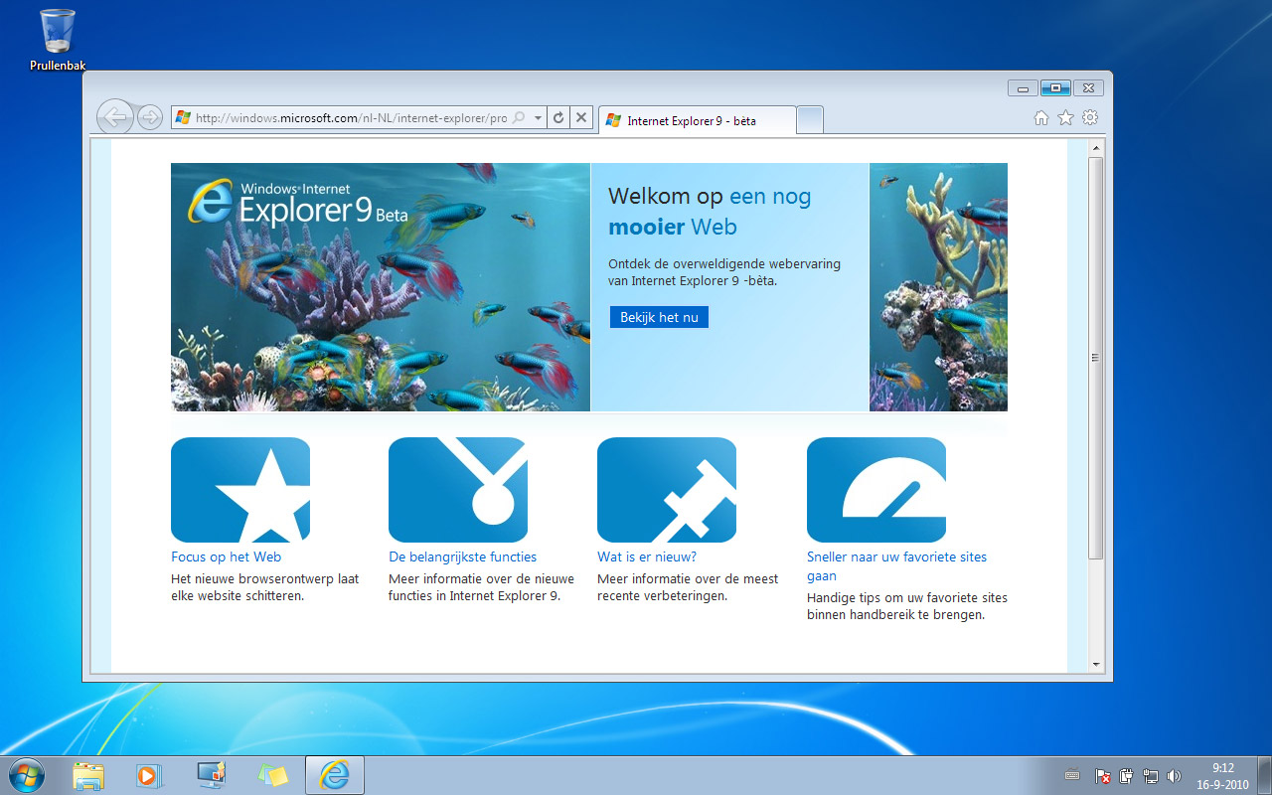Click the De belangrijkste functies pin tile
This screenshot has width=1272, height=795.
pos(458,490)
